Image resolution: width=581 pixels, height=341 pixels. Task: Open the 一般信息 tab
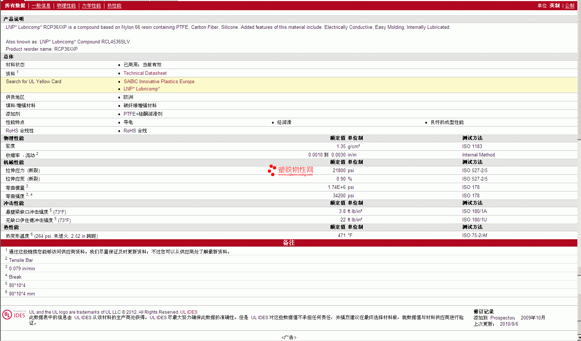coord(41,6)
